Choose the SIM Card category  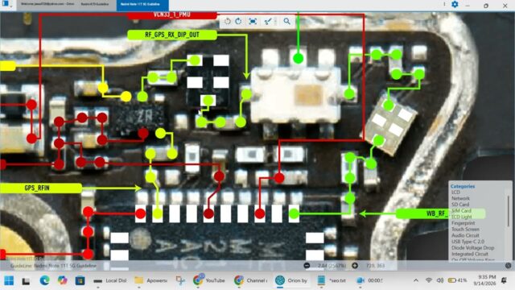(x=461, y=211)
